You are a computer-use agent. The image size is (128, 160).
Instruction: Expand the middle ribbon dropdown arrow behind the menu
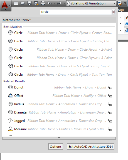tap(121, 24)
